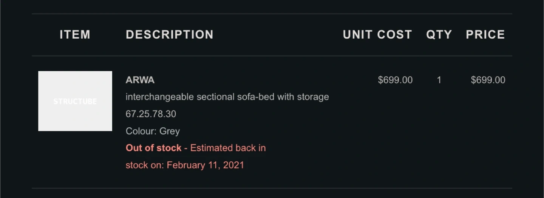
Task: Click the Estimated back in text
Action: [228, 148]
